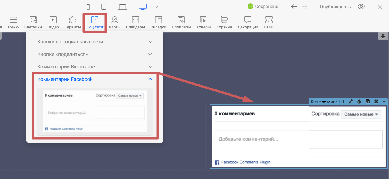Switch to laptop viewport mode
The width and height of the screenshot is (389, 179).
coord(123,7)
